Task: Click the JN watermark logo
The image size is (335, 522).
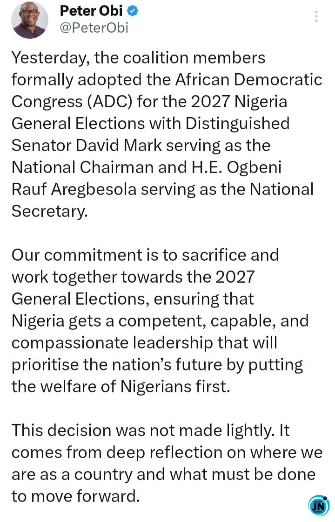Action: (319, 506)
